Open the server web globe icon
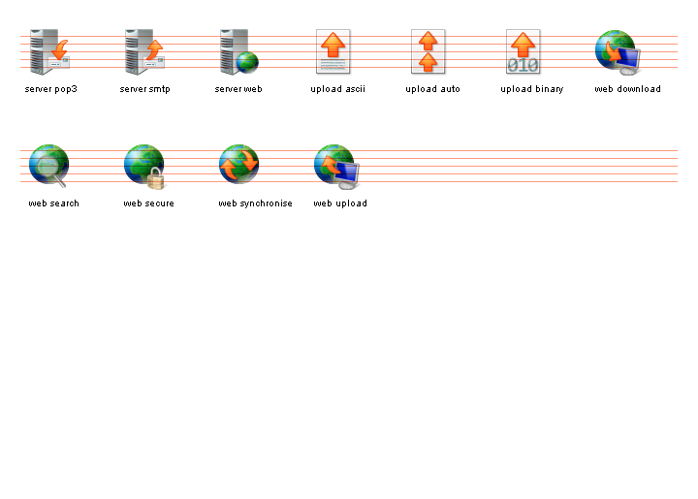This screenshot has height=499, width=698. point(239,52)
